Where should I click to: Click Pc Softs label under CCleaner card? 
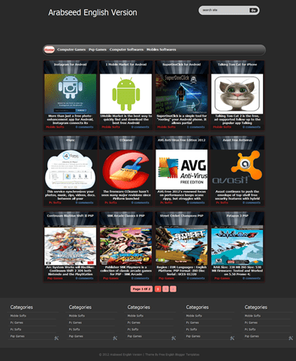[110, 203]
